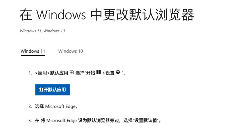Click the Windows Start logo icon

[99, 72]
